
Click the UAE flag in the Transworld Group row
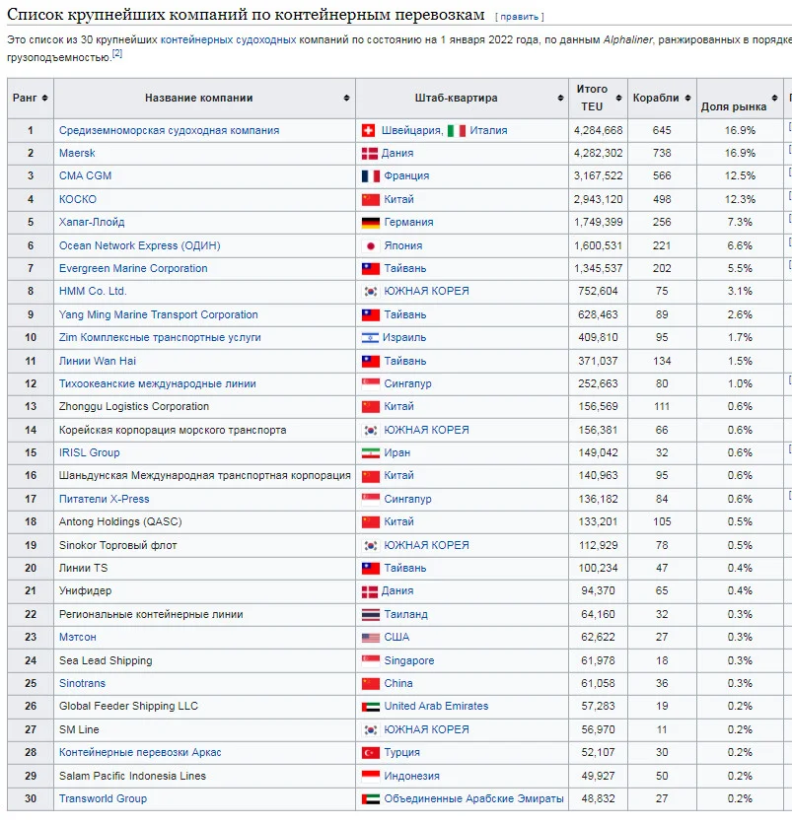[x=371, y=798]
